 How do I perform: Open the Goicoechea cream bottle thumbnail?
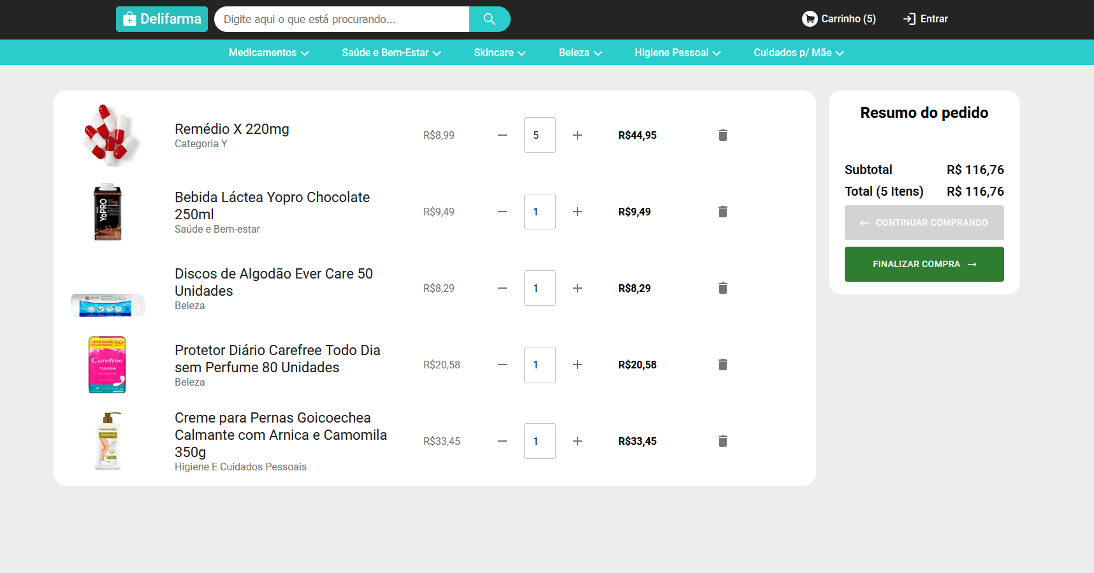tap(108, 441)
